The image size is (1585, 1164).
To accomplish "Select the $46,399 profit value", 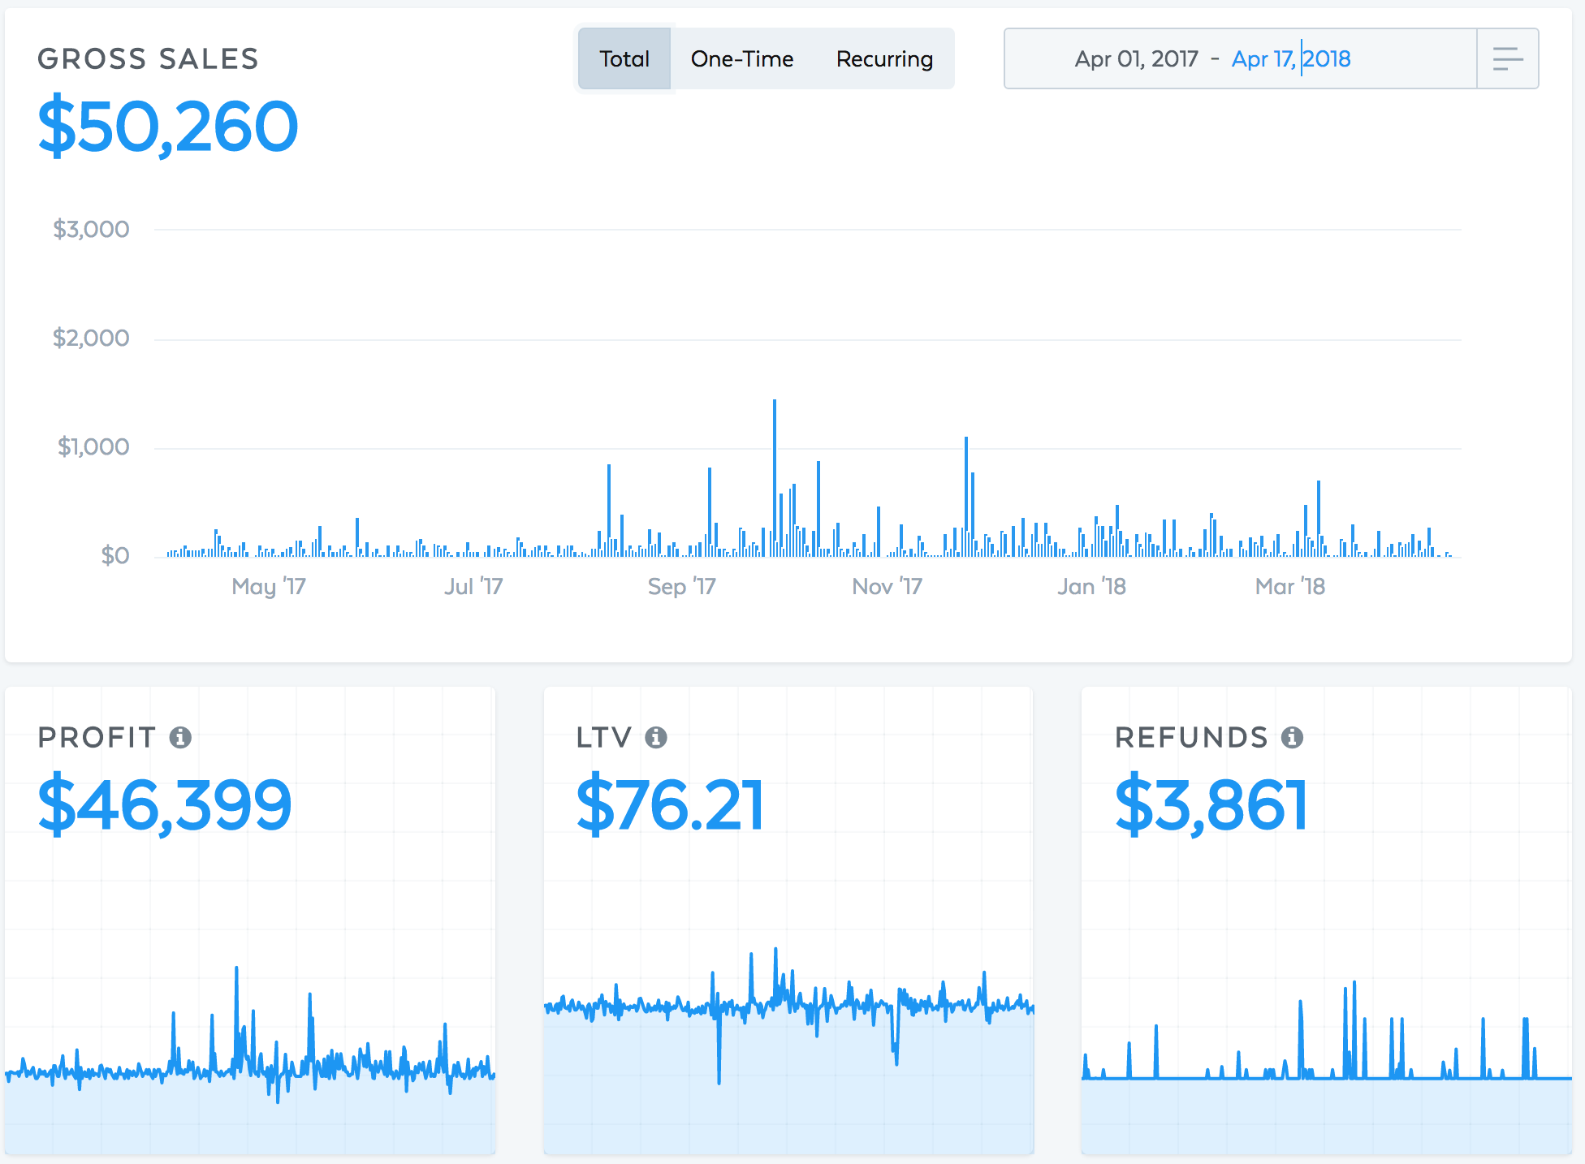I will 165,805.
